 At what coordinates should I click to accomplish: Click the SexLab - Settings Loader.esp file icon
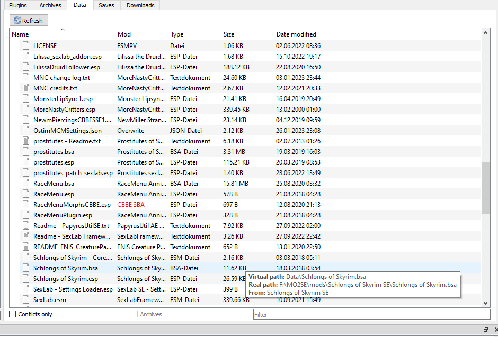26,289
